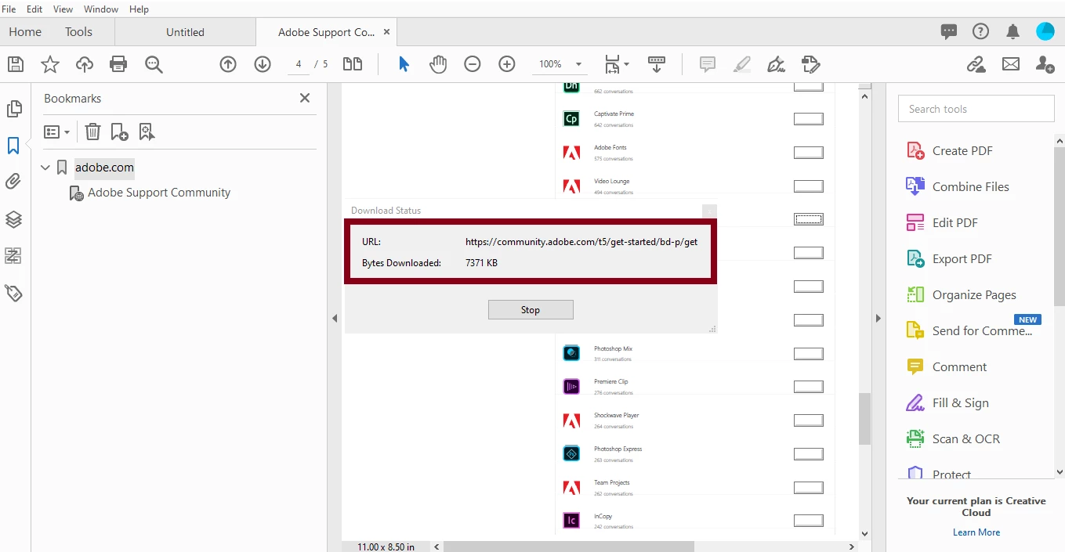Click the Learn More link
The height and width of the screenshot is (552, 1065).
tap(976, 532)
